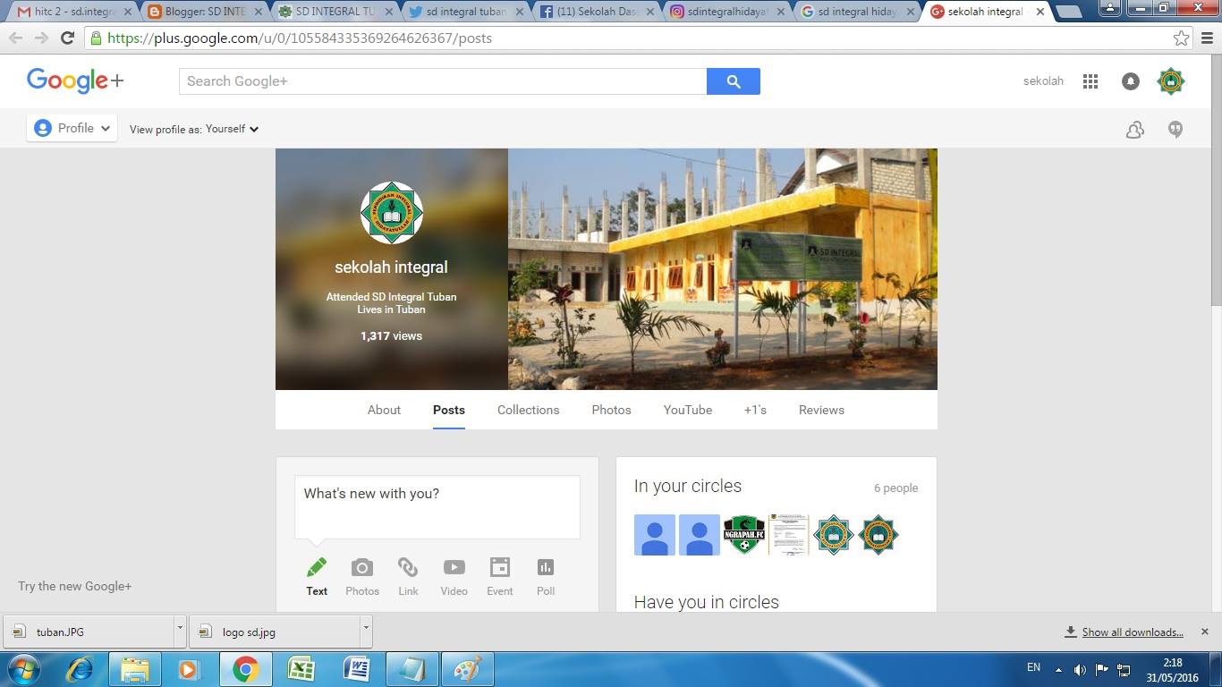Screen dimensions: 1222x687
Task: Open the notifications bell
Action: (x=1131, y=81)
